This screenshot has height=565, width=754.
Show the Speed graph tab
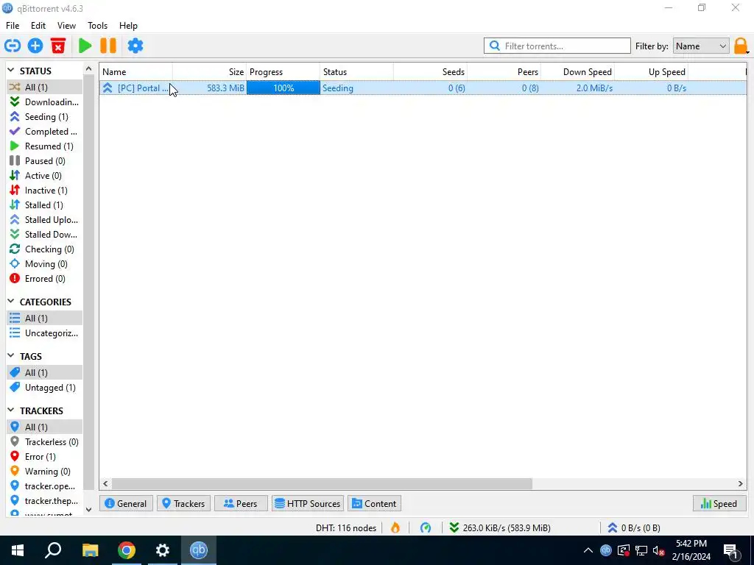coord(719,503)
